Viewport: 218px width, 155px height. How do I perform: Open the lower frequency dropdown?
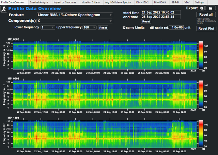click(x=47, y=28)
